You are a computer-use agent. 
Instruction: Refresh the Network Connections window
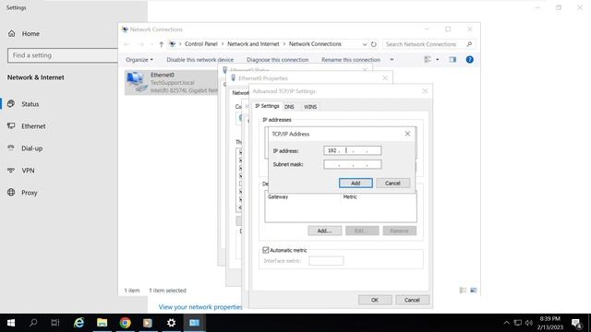coord(373,44)
